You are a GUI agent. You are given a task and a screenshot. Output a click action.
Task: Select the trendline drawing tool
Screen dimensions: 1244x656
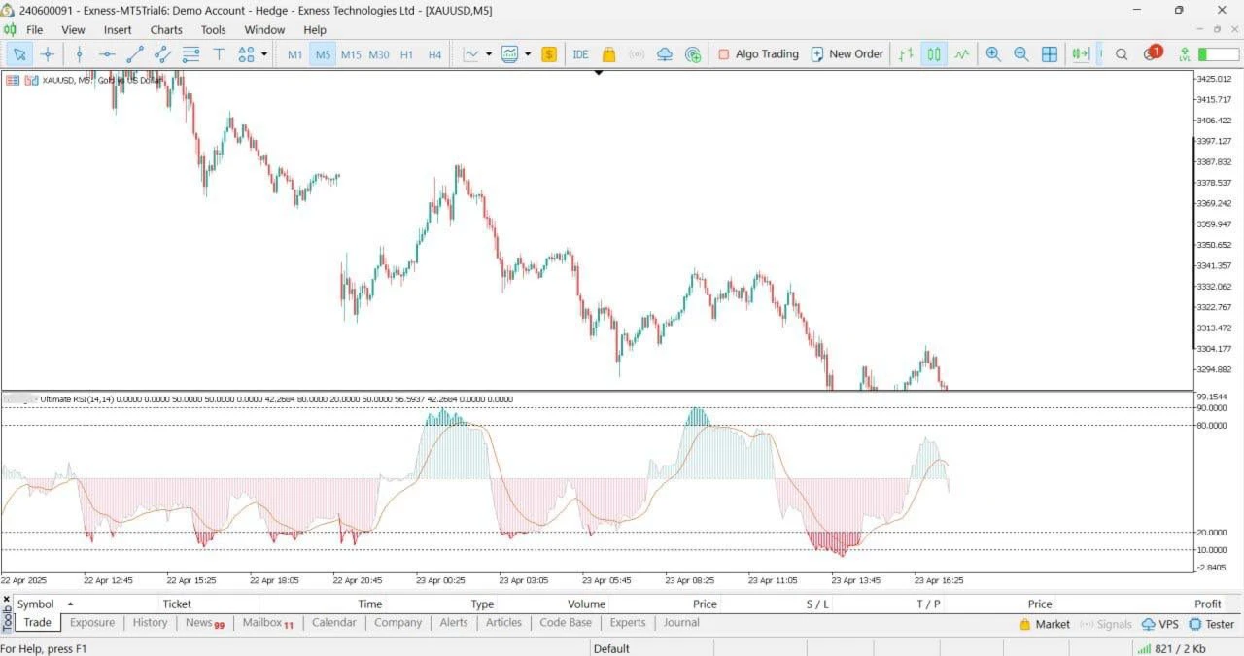pyautogui.click(x=135, y=54)
